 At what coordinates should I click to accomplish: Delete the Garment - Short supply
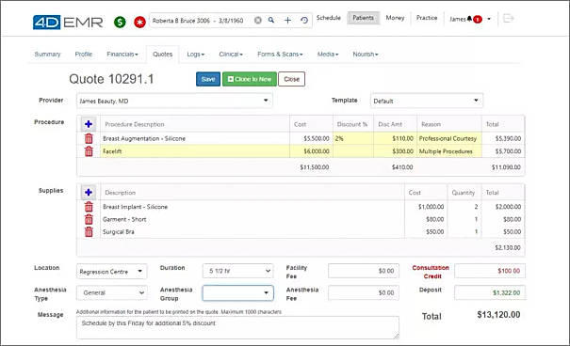click(89, 219)
